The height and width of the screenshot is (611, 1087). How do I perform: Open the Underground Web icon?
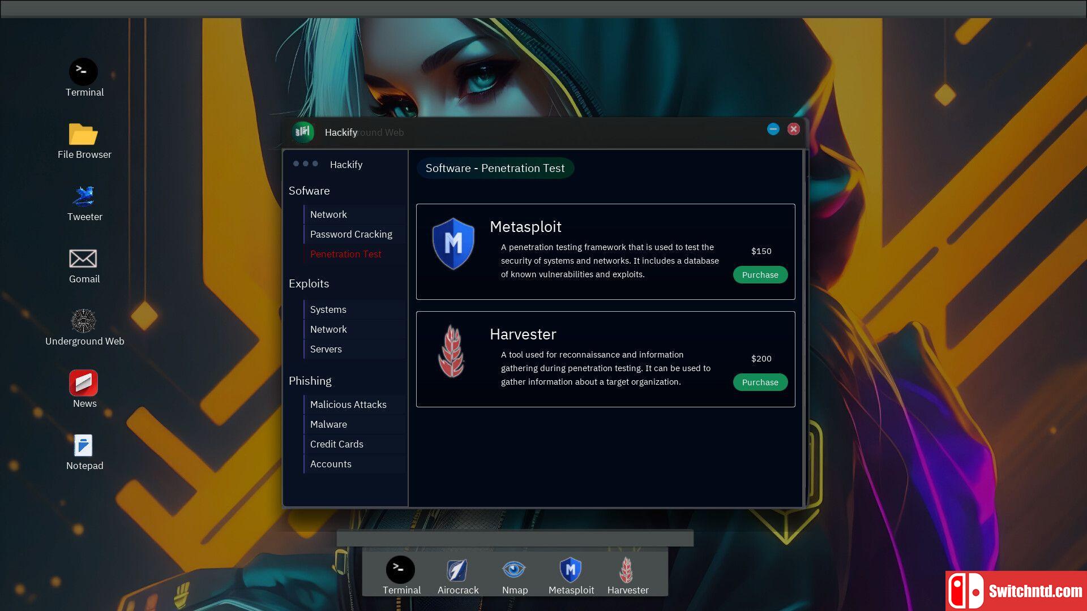83,321
